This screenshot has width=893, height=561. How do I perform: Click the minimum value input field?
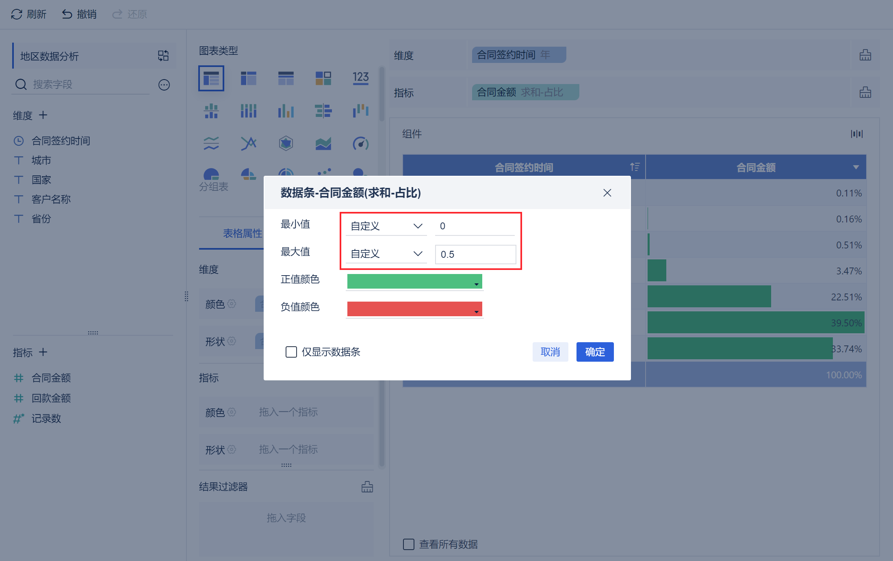pyautogui.click(x=475, y=226)
